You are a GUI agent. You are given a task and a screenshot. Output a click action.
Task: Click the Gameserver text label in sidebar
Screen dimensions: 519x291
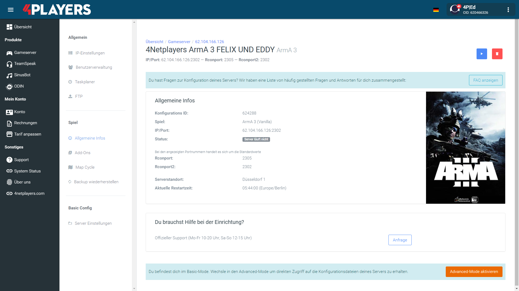click(x=25, y=53)
